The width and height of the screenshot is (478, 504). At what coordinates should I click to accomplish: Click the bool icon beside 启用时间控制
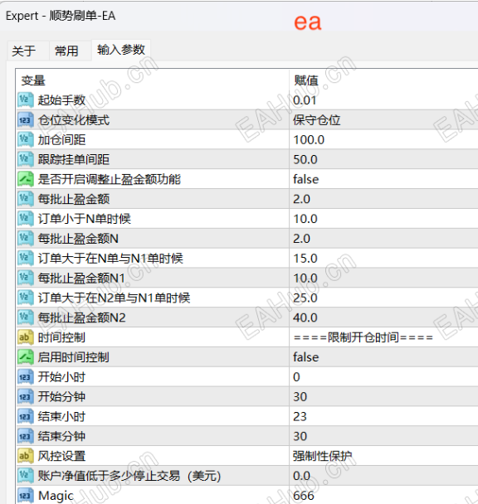[x=26, y=357]
